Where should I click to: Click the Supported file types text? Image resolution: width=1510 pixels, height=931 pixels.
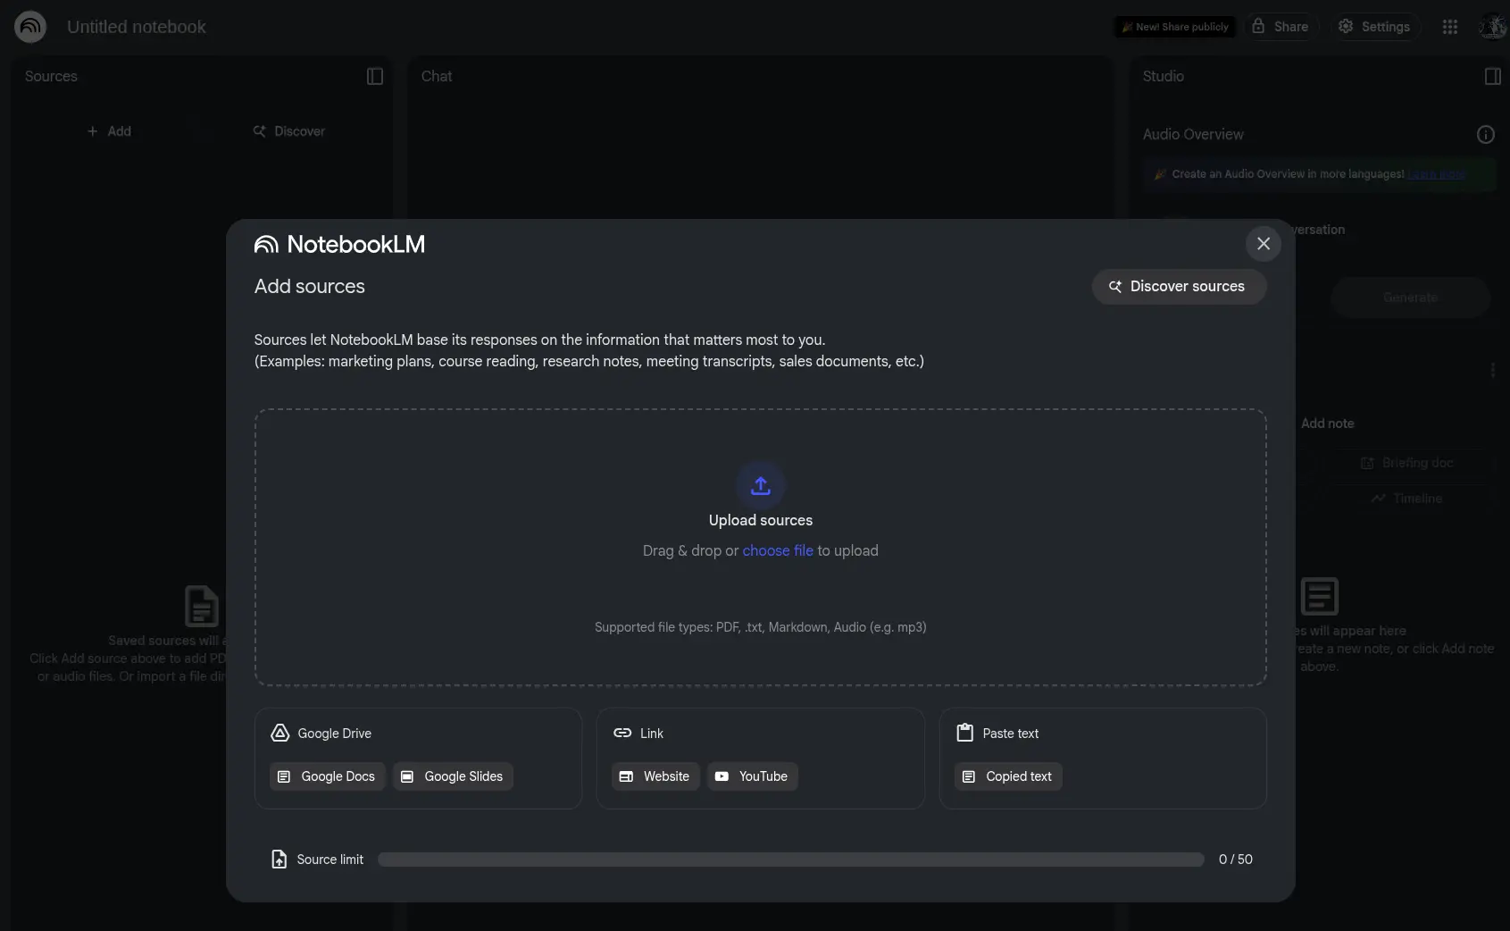click(x=761, y=627)
